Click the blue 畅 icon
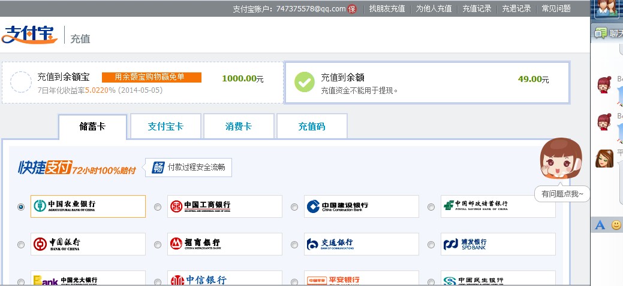 [x=158, y=168]
